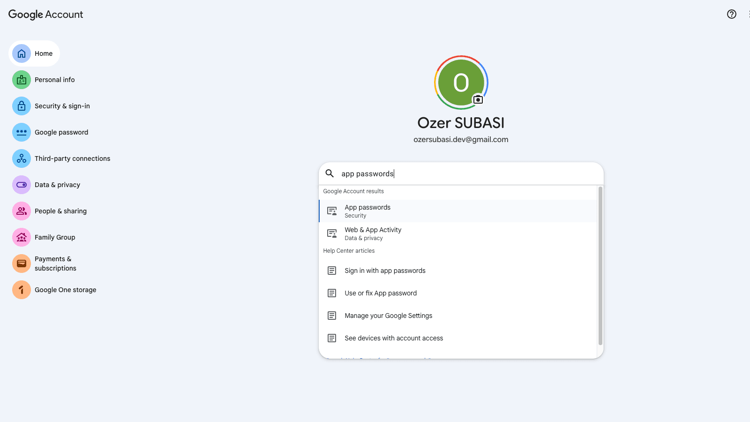Image resolution: width=750 pixels, height=422 pixels.
Task: Change profile photo via camera icon
Action: pyautogui.click(x=478, y=99)
